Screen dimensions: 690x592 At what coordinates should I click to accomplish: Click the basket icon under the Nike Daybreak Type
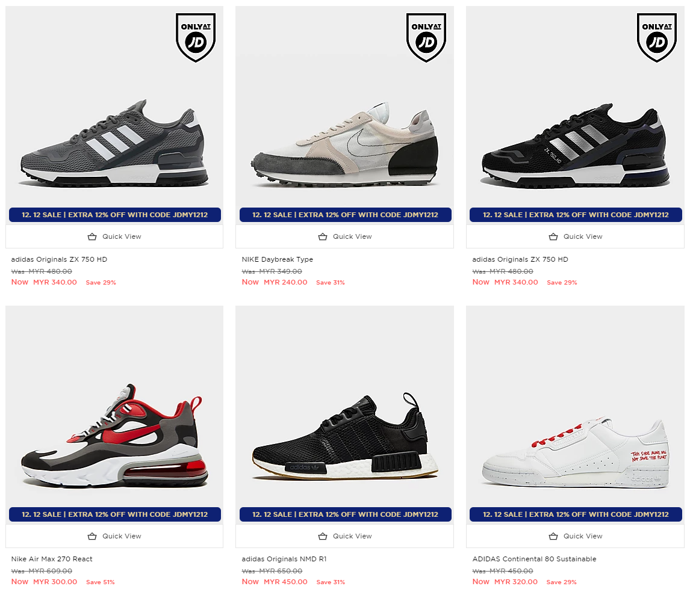(x=323, y=236)
